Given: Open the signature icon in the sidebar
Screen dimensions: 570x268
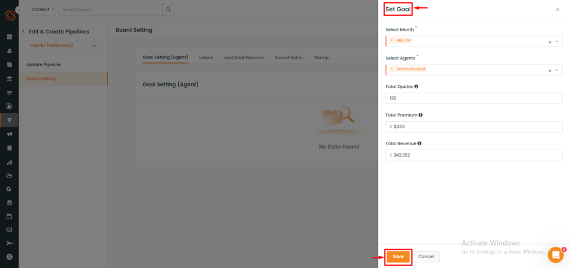Looking at the screenshot, I should [9, 243].
